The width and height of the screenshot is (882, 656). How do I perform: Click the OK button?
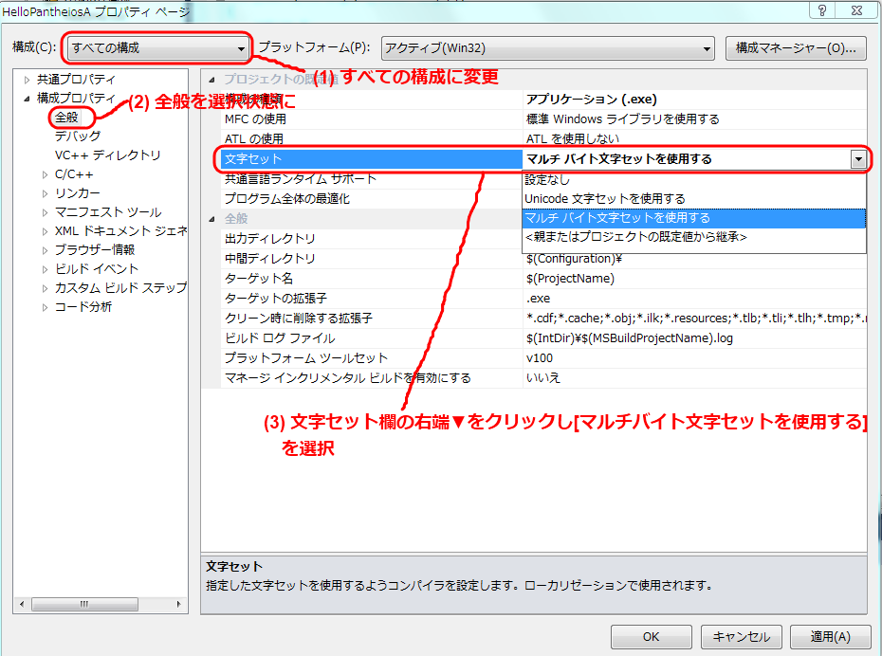[651, 636]
